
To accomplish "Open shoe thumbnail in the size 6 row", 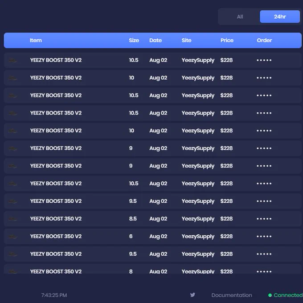I will pyautogui.click(x=12, y=236).
